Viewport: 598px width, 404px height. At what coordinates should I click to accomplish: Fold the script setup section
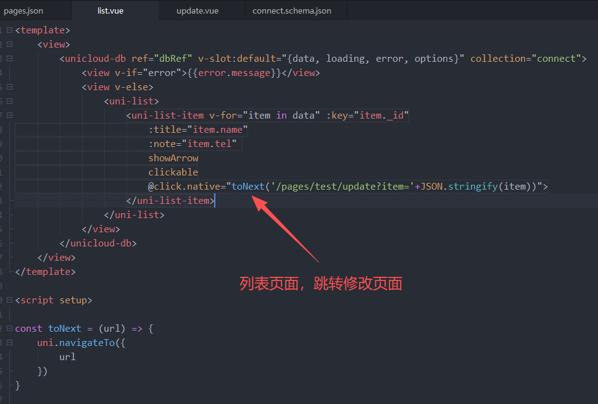coord(9,300)
